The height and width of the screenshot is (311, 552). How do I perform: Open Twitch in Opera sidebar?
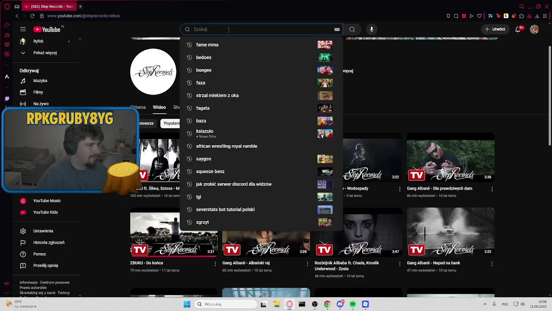coord(7,99)
